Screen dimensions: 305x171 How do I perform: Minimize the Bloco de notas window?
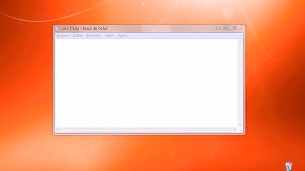tap(218, 28)
